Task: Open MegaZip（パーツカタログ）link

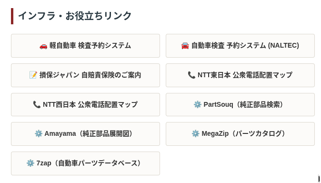Action: click(x=240, y=134)
